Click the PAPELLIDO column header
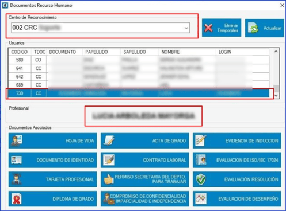 point(102,52)
